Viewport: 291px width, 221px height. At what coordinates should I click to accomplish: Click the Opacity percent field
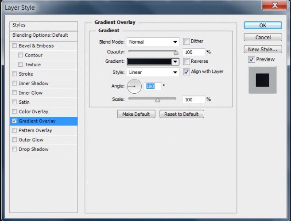[x=194, y=52]
